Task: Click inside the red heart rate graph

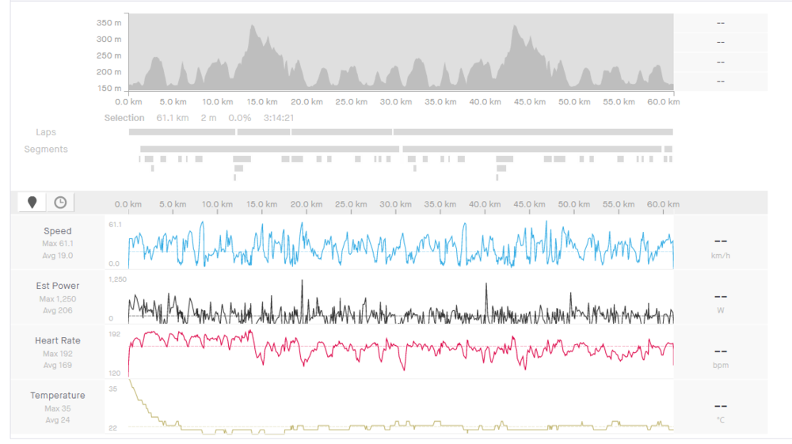Action: [396, 352]
